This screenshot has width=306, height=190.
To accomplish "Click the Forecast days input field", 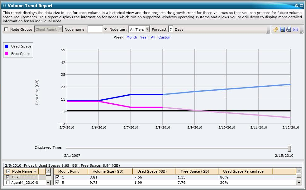I will (170, 29).
